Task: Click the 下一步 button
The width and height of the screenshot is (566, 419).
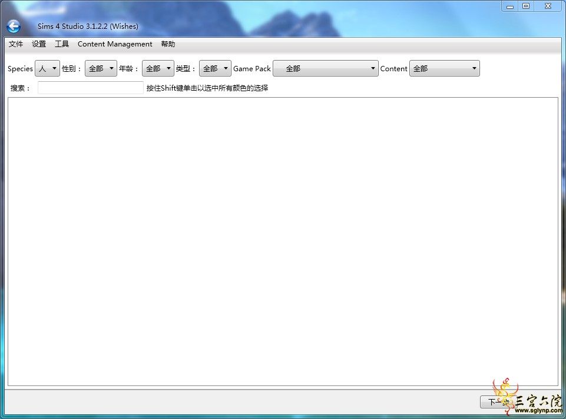Action: 499,402
